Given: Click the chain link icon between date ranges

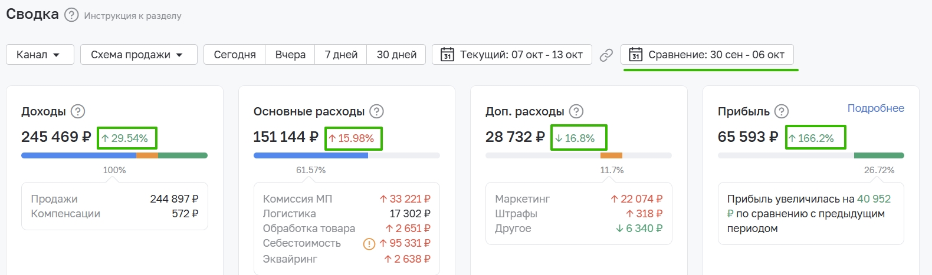Looking at the screenshot, I should click(x=606, y=55).
